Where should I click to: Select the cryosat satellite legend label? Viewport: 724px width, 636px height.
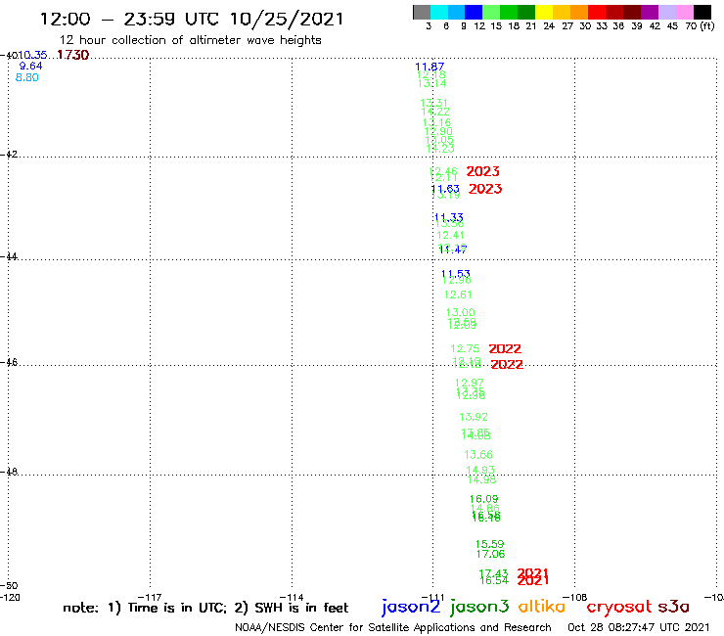(619, 607)
